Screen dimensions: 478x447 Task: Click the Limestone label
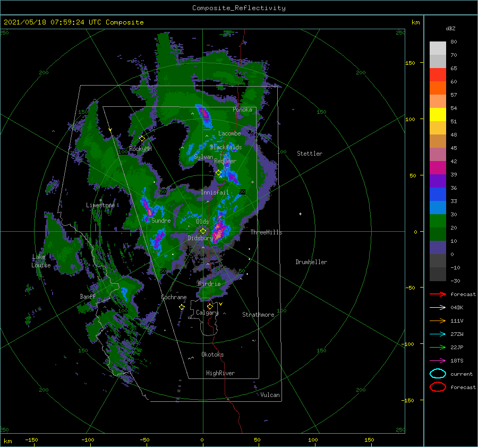coord(100,205)
